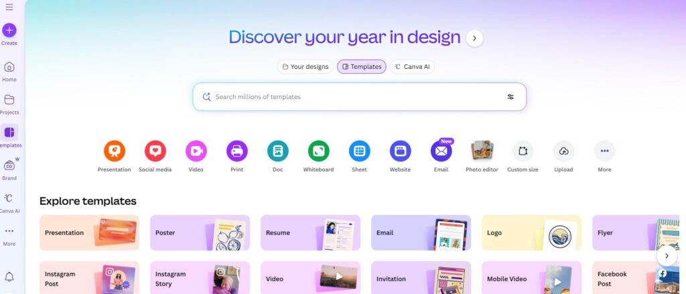Image resolution: width=686 pixels, height=294 pixels.
Task: Click the Upload cloud icon
Action: (563, 151)
